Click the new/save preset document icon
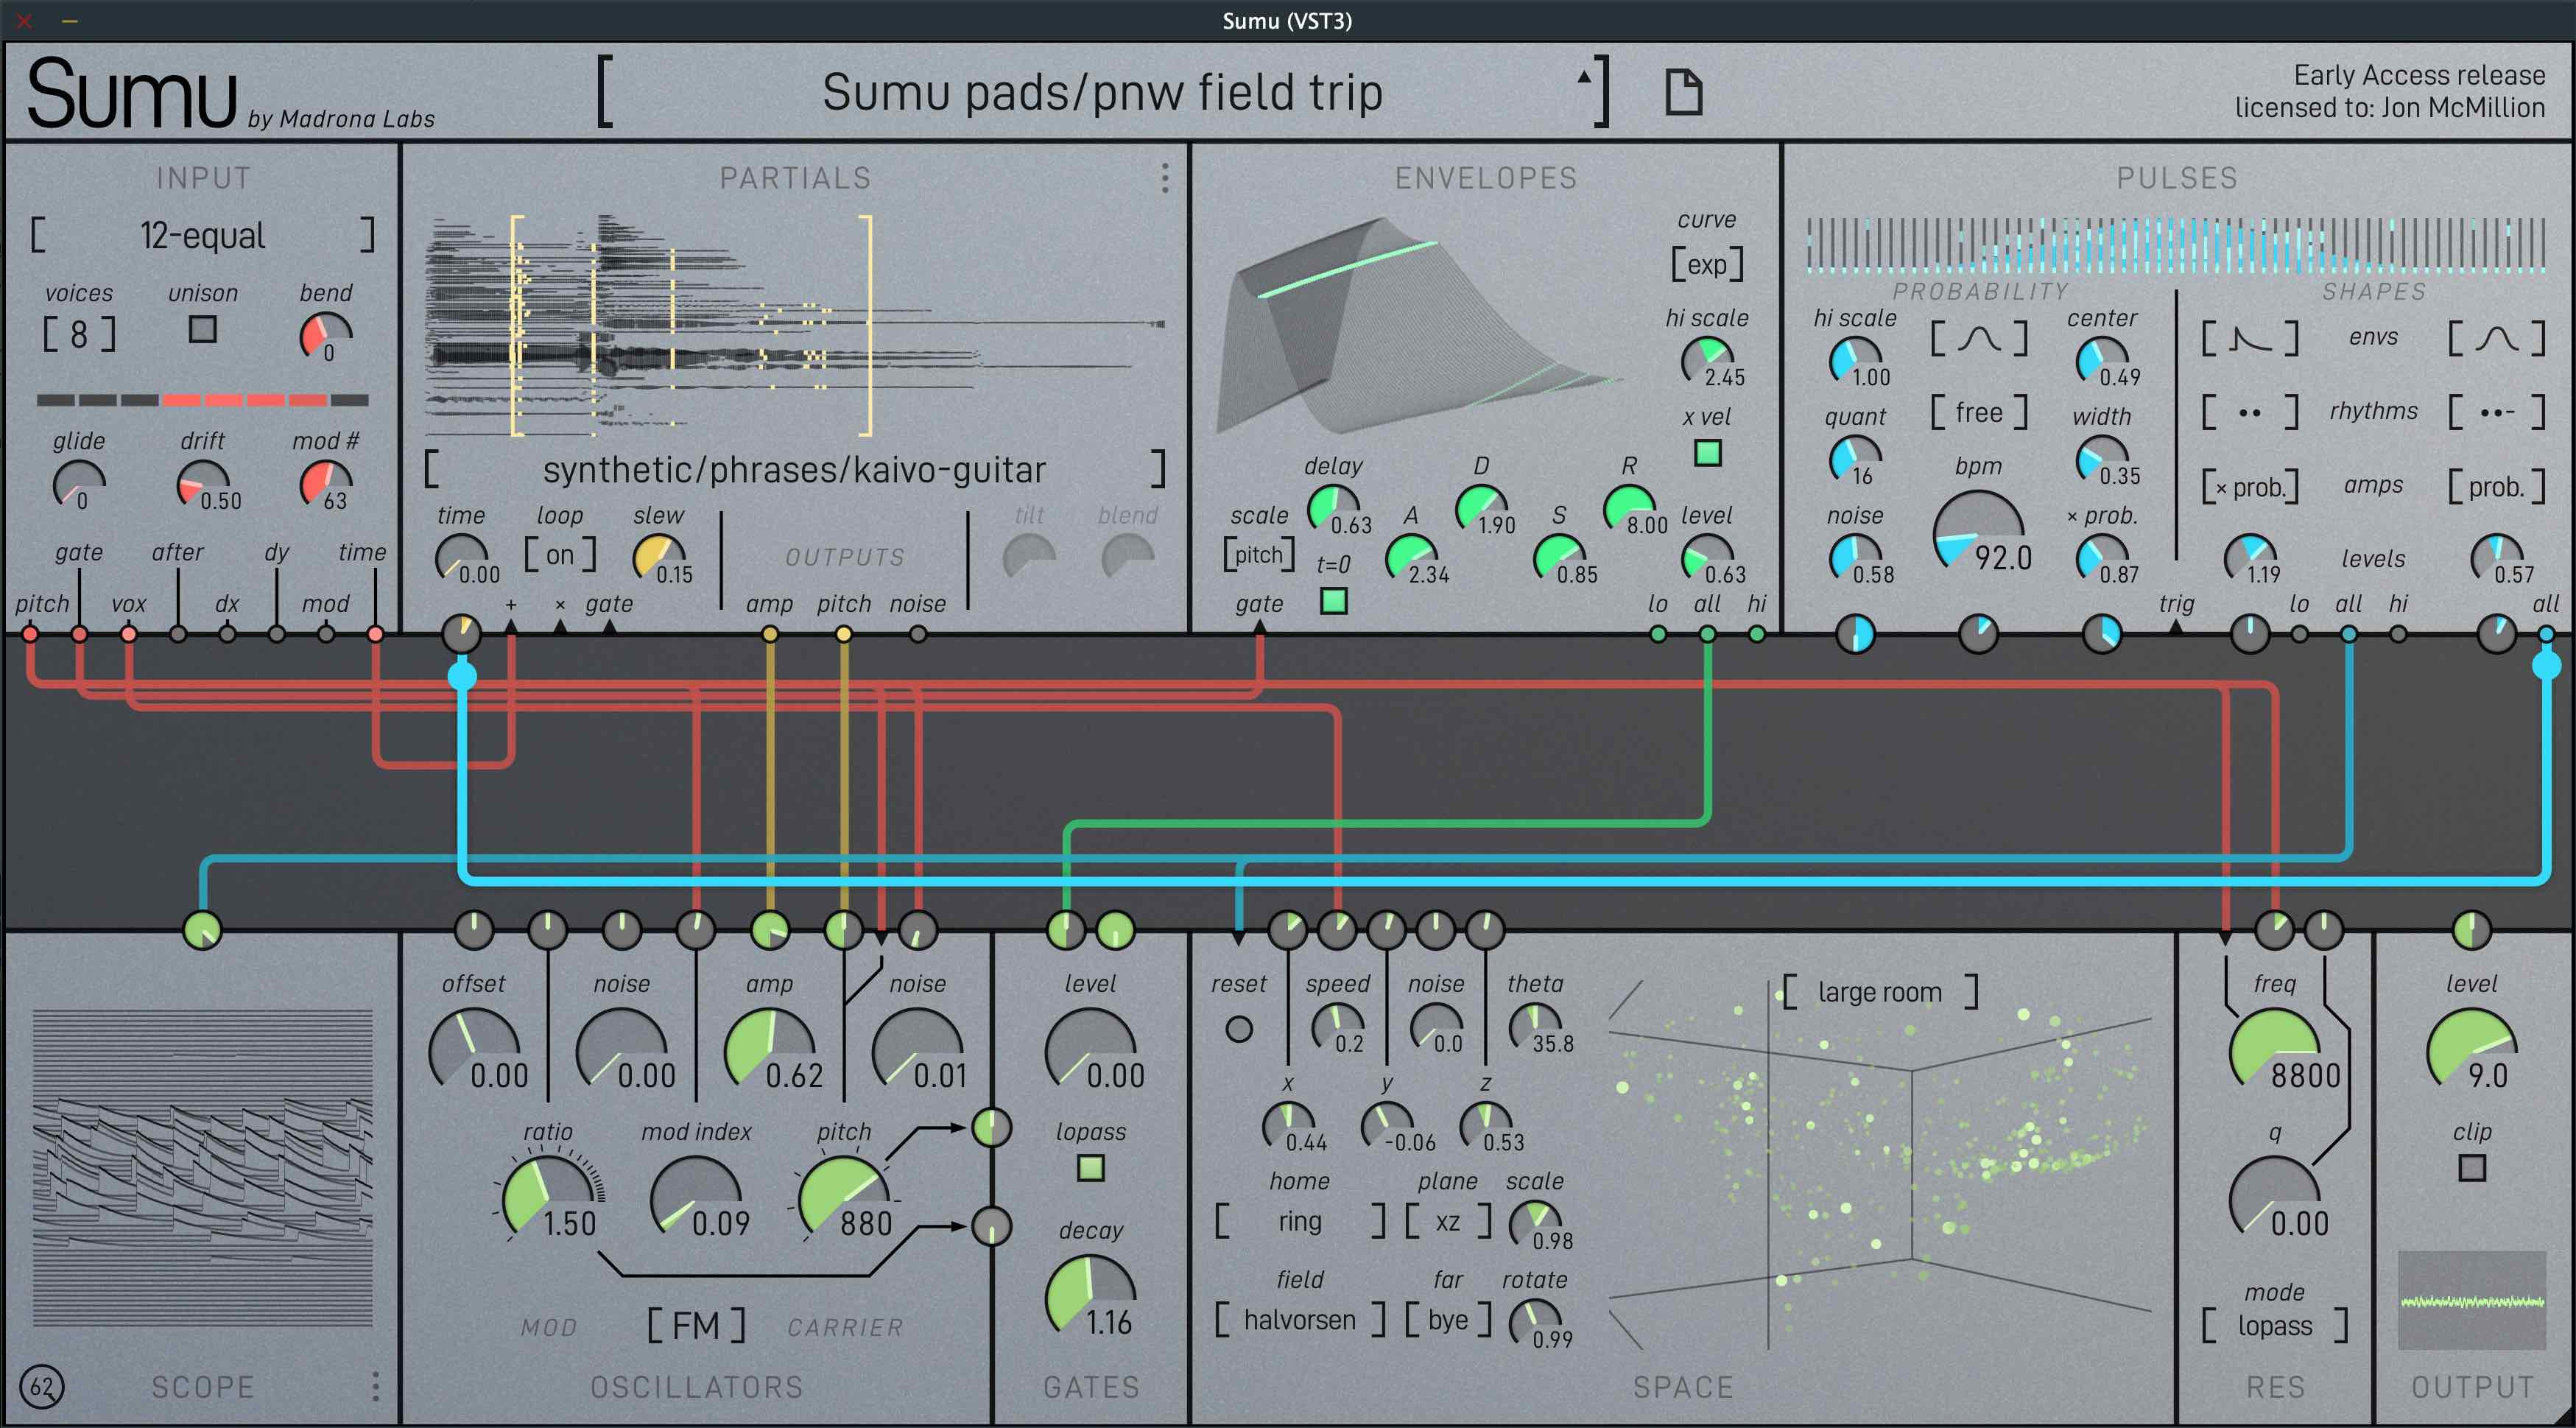Image resolution: width=2576 pixels, height=1428 pixels. pos(1683,92)
